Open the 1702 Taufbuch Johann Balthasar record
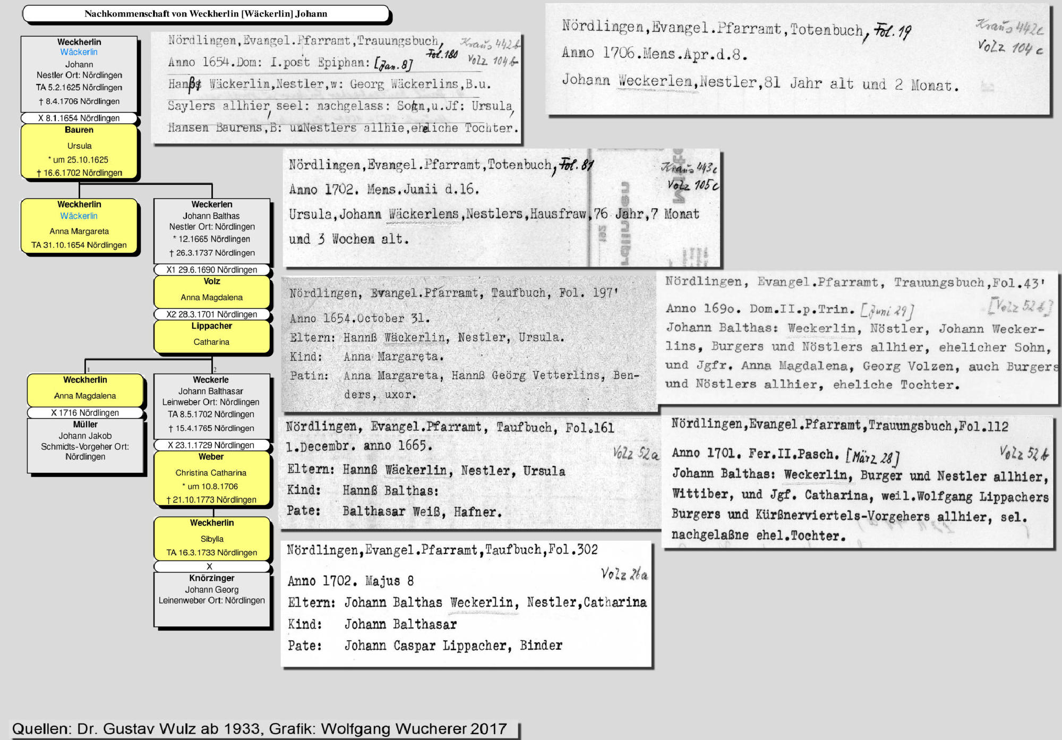Image resolution: width=1062 pixels, height=740 pixels. tap(466, 603)
